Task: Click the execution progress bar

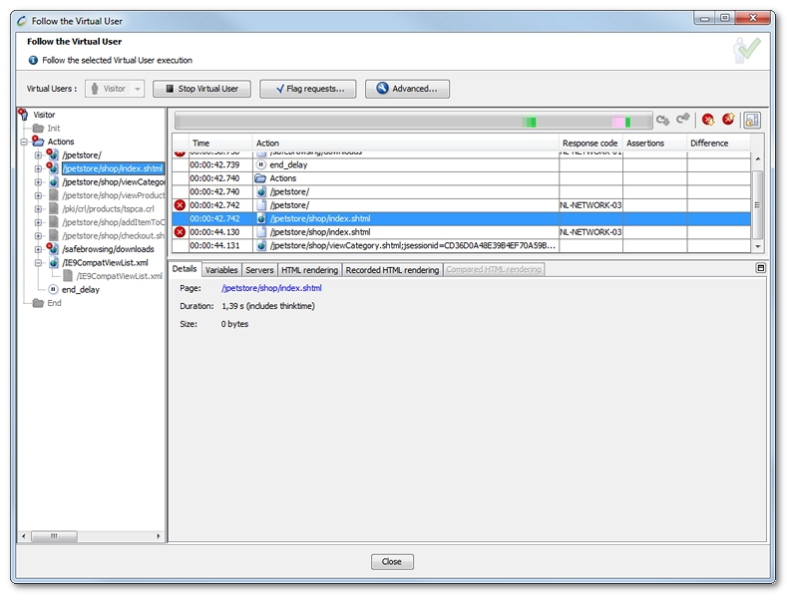Action: 413,121
